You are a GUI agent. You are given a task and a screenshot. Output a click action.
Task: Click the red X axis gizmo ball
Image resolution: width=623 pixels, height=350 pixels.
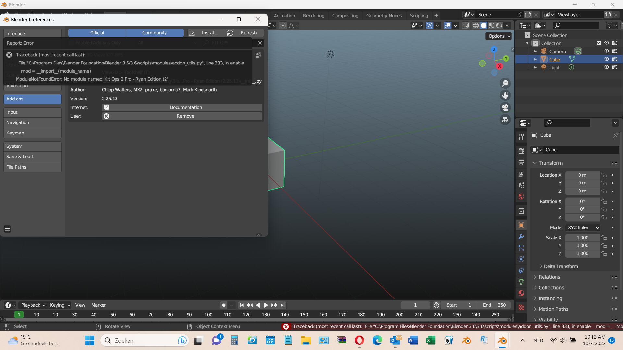click(499, 66)
